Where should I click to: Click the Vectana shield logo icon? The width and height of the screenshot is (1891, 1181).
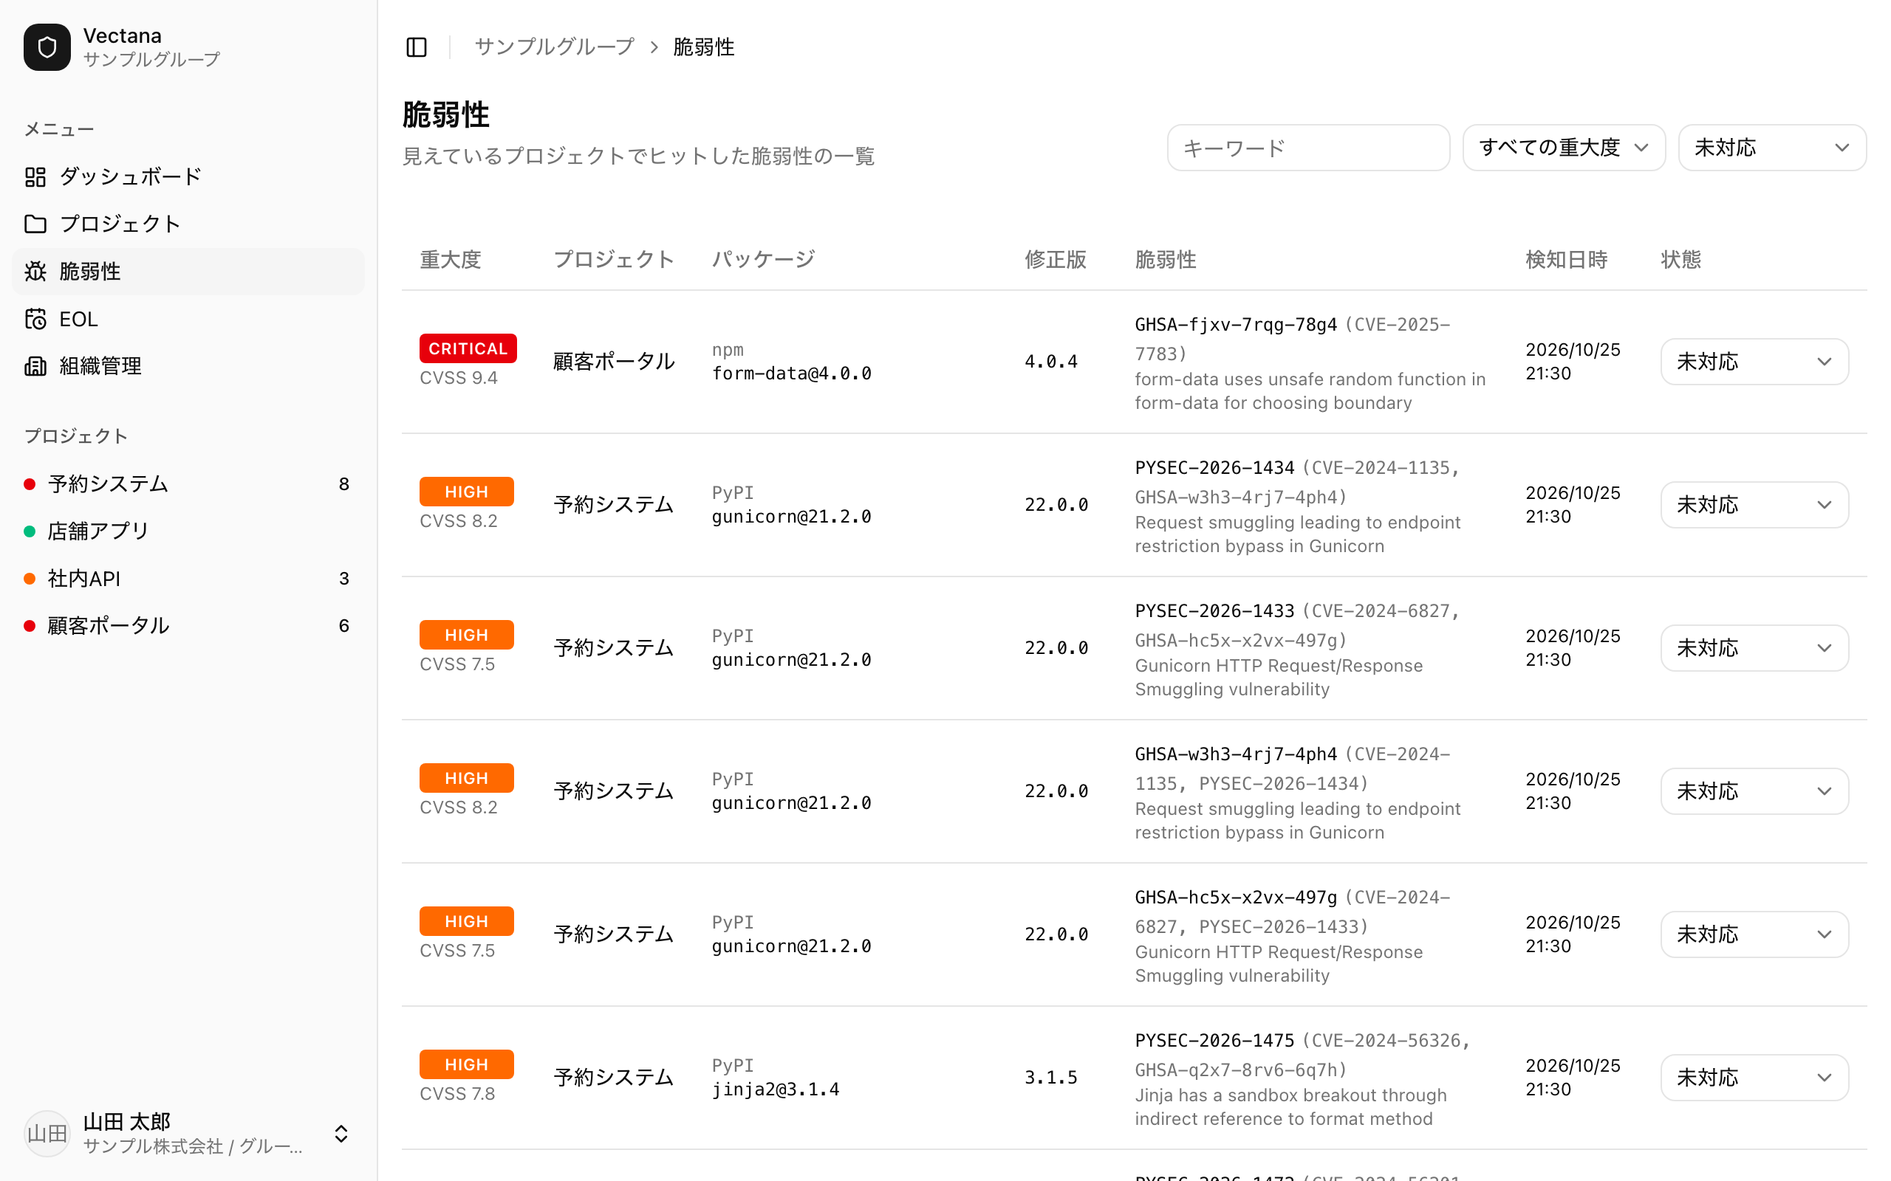point(47,47)
